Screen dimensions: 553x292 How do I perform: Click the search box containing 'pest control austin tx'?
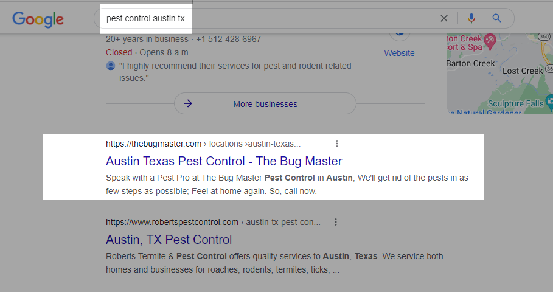pos(243,18)
